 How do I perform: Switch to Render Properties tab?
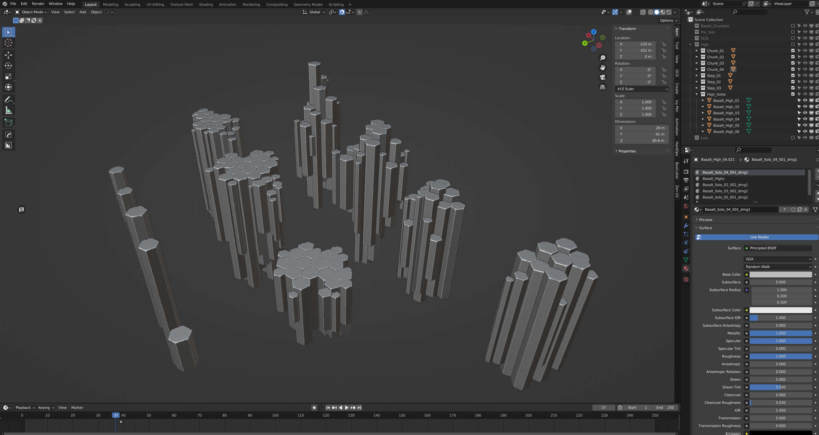686,171
